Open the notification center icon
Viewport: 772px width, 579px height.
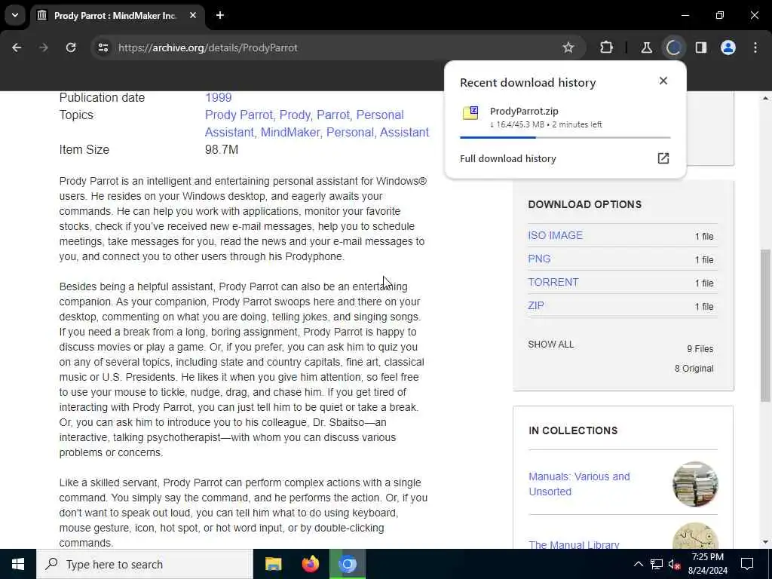coord(747,564)
